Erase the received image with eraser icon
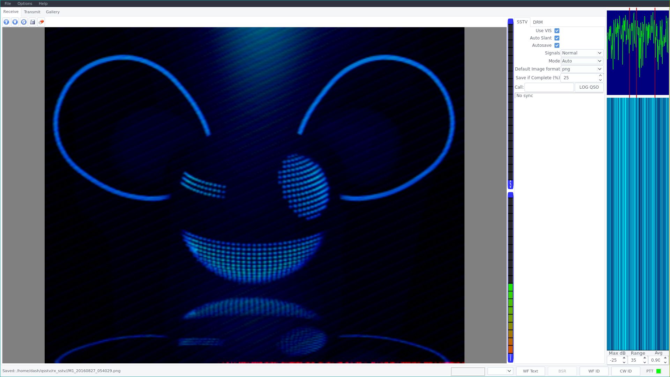Viewport: 670px width, 377px height. tap(41, 22)
